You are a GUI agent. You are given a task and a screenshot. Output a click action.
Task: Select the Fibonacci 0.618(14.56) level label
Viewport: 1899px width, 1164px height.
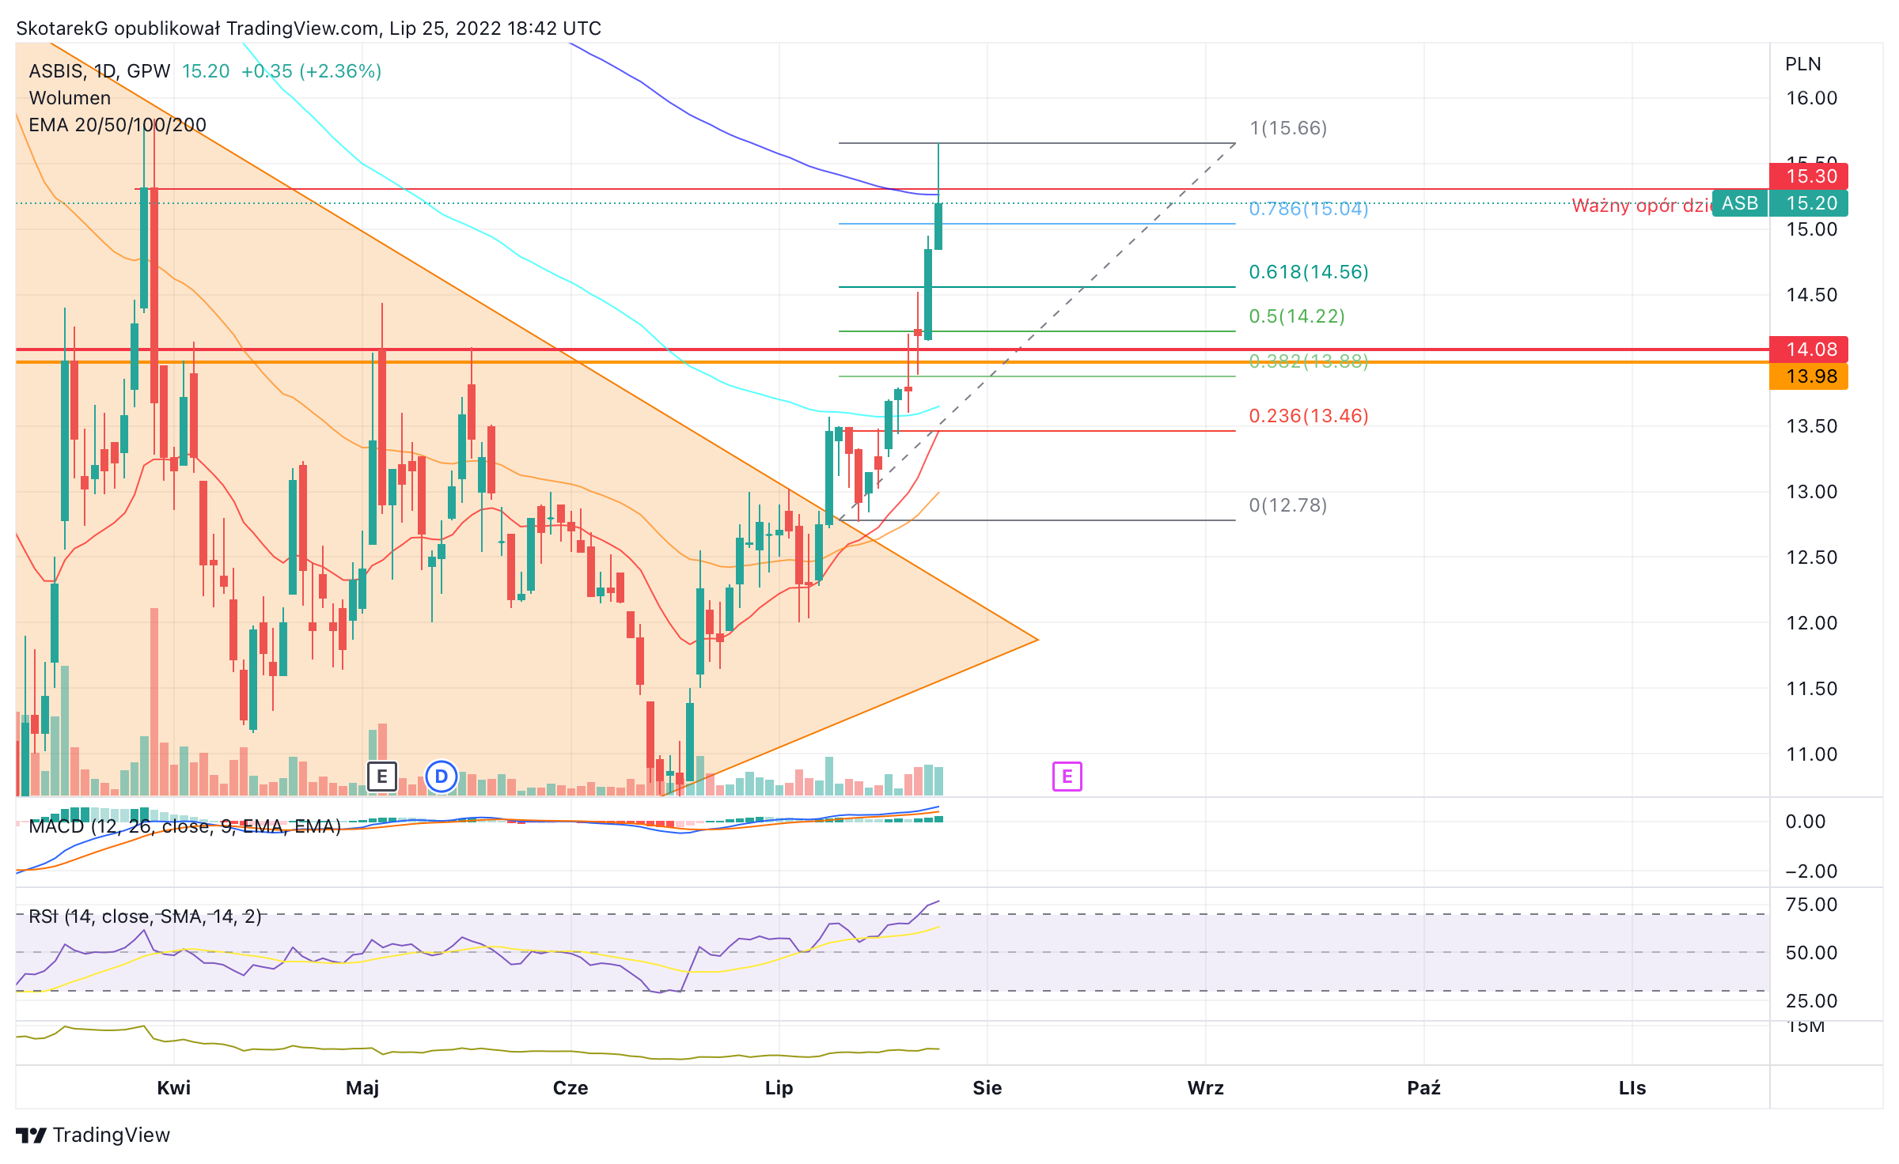(1309, 272)
